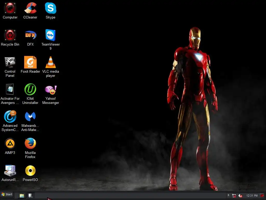Click the computer tower icon in the taskbar
This screenshot has height=200, width=266.
pos(30,196)
